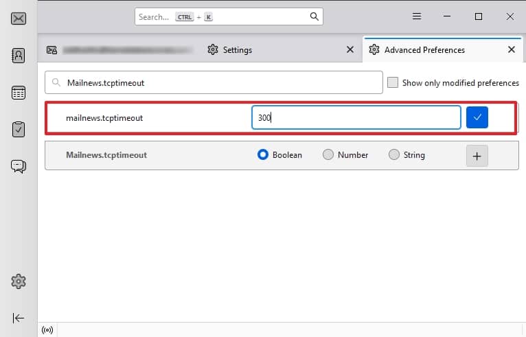Select the Boolean radio option
The height and width of the screenshot is (337, 526).
click(263, 154)
